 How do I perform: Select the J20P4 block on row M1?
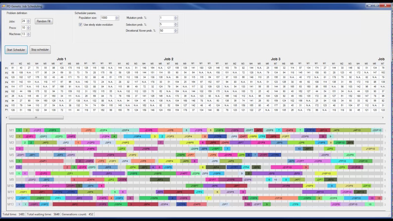pos(125,130)
